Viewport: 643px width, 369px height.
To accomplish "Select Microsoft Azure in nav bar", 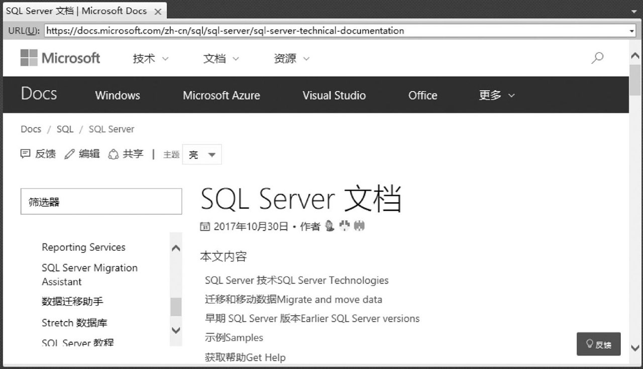I will coord(222,96).
